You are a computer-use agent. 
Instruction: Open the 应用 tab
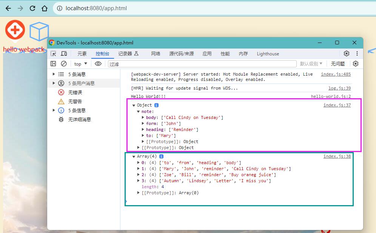coord(207,54)
